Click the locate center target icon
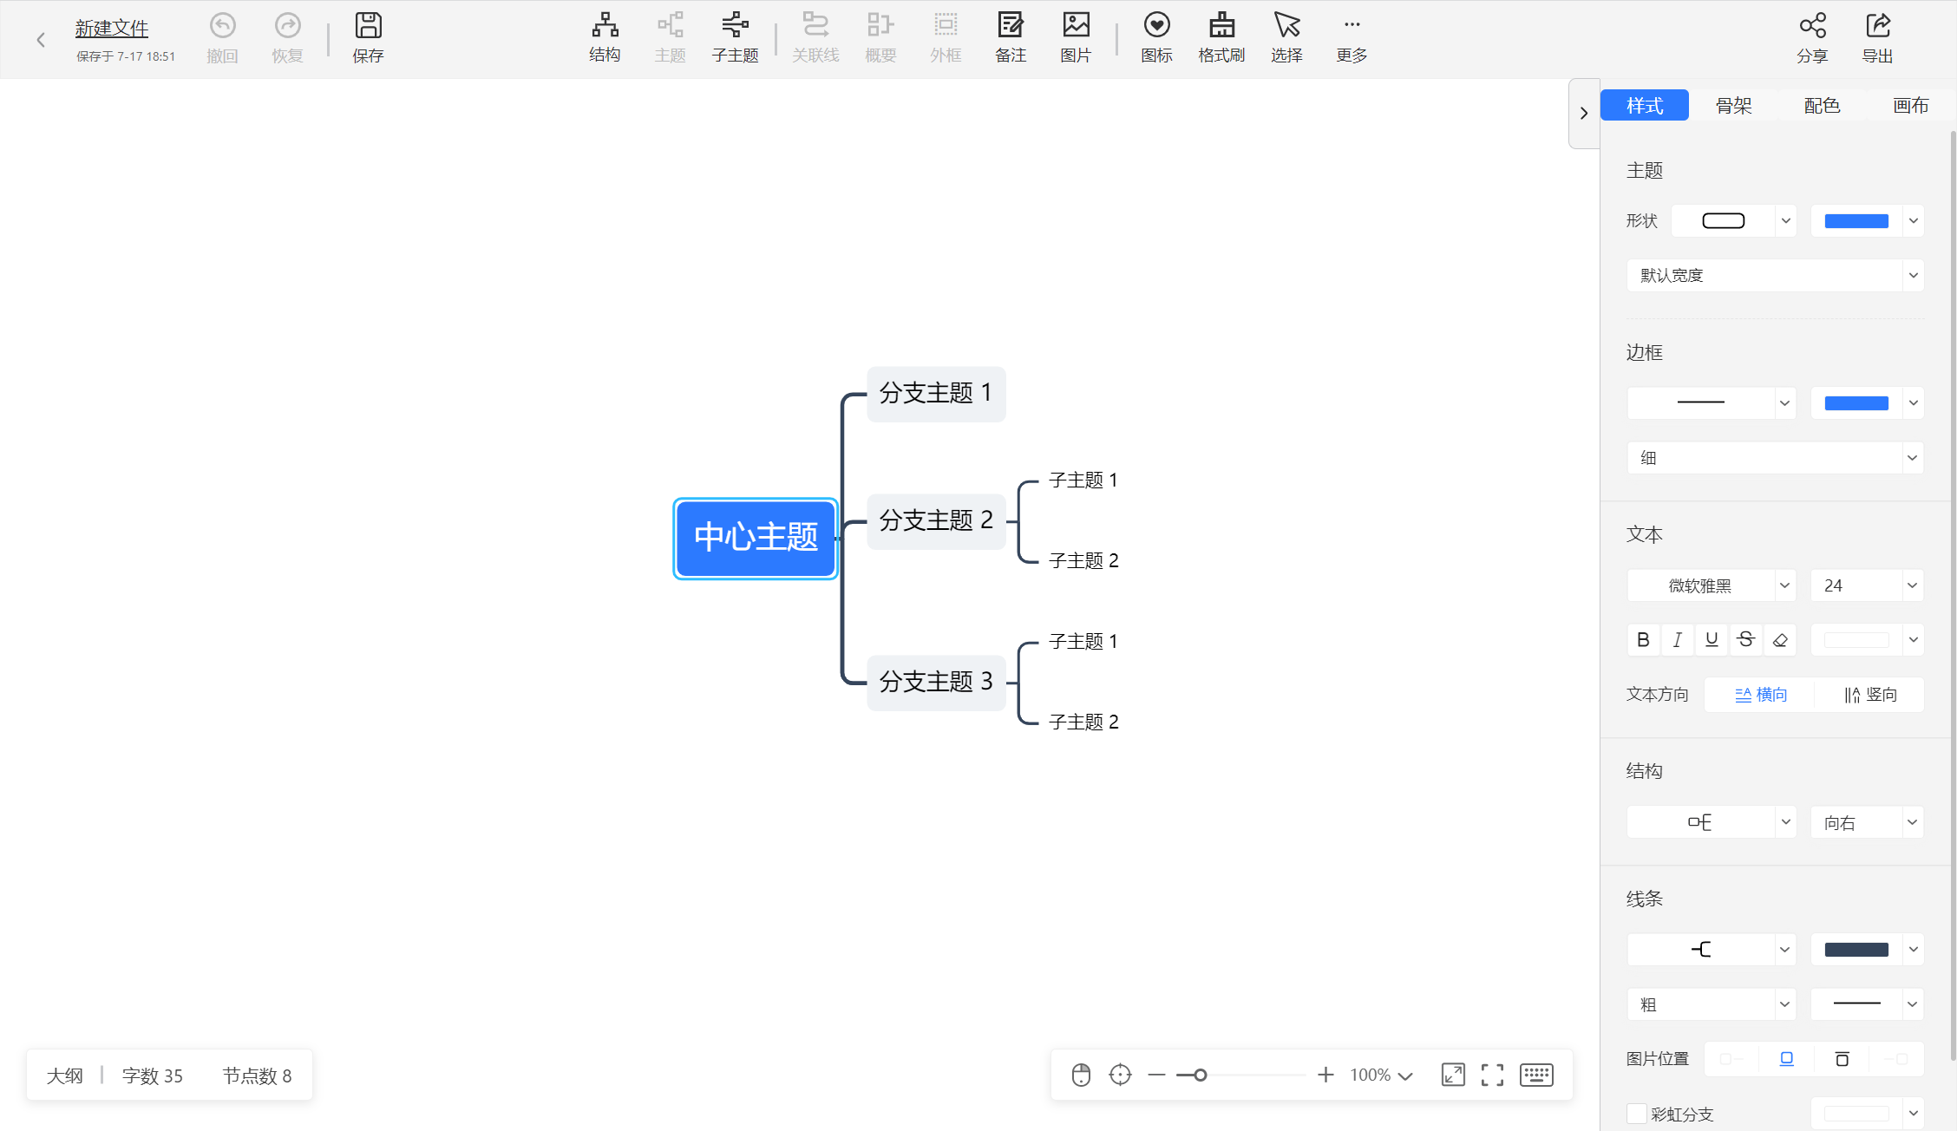 [1120, 1075]
